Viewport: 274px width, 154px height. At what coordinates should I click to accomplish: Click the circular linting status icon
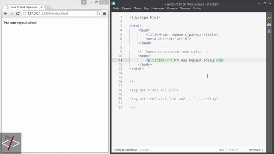(x=243, y=150)
